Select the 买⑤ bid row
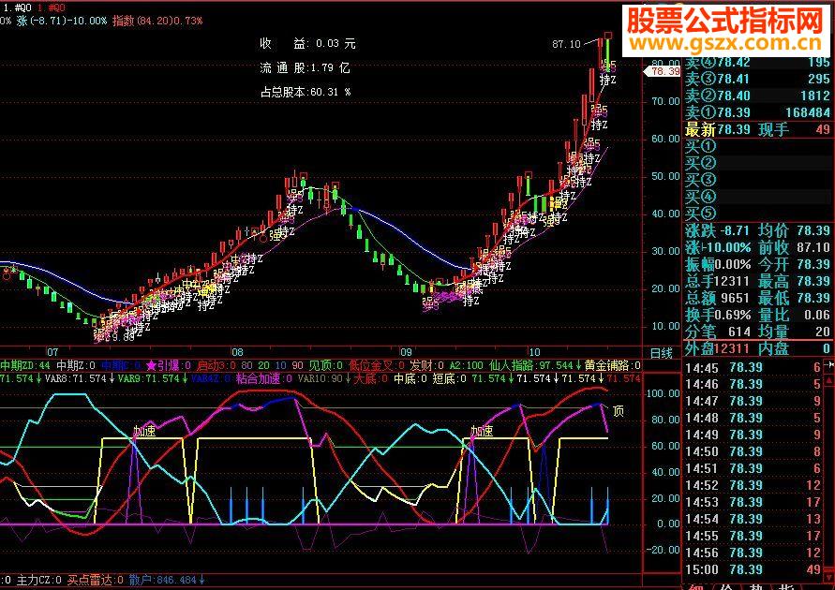 757,214
